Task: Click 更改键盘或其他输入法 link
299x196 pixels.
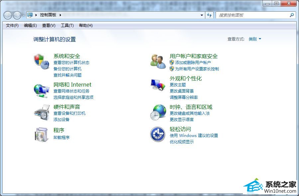Action: pyautogui.click(x=190, y=113)
